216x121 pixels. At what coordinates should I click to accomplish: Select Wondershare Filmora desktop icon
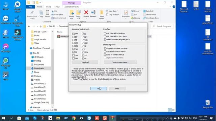(18, 35)
